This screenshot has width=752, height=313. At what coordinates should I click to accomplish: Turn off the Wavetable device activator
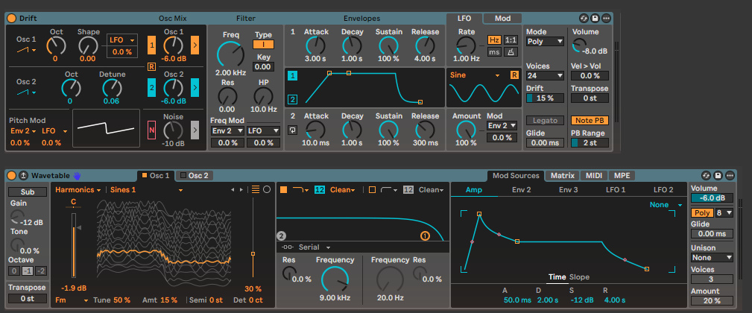11,175
